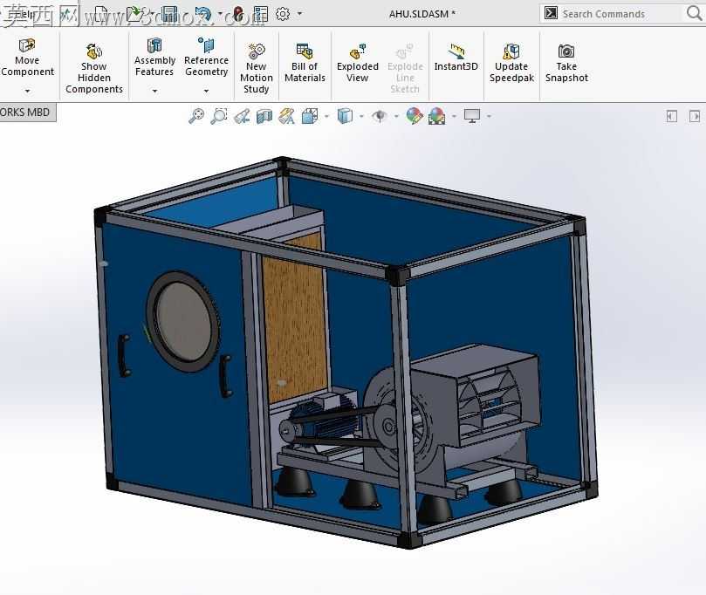Click the command prompt icon in search box

(551, 13)
